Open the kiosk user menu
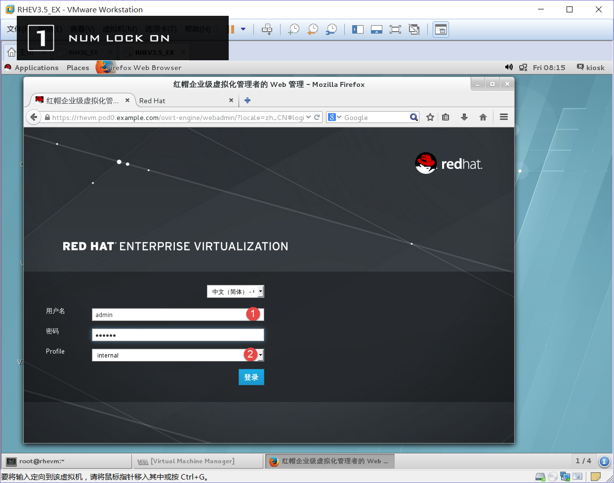This screenshot has height=483, width=614. click(591, 68)
